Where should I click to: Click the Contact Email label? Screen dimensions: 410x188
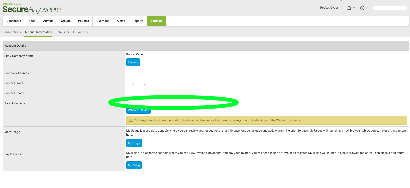click(14, 83)
